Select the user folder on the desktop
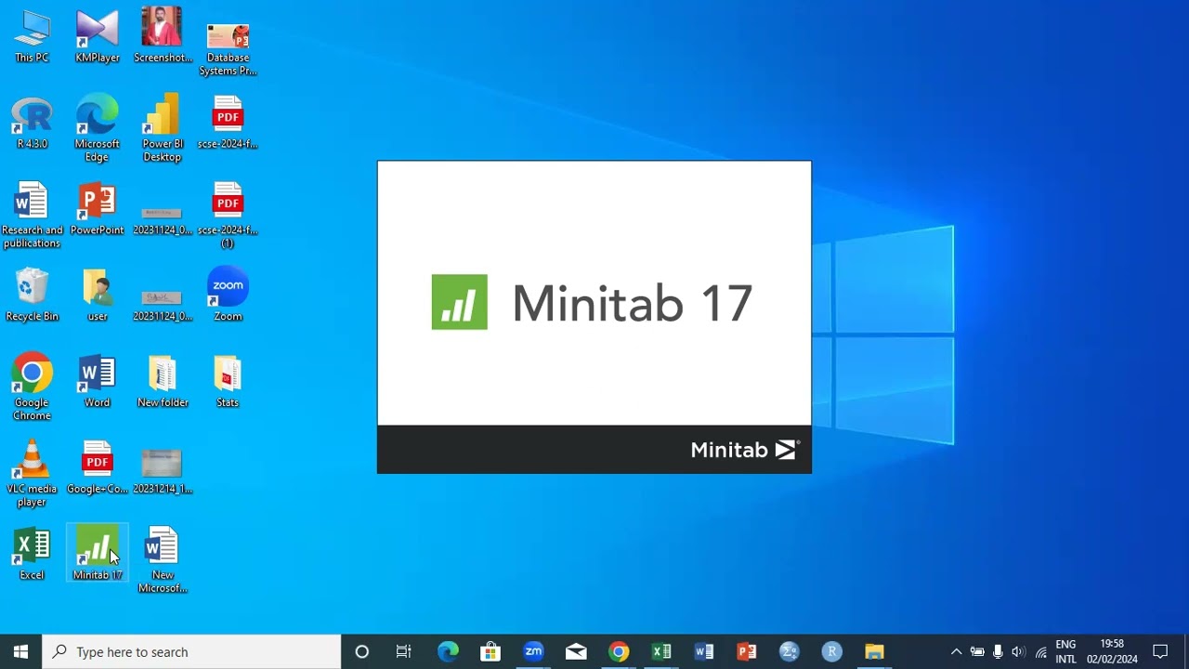This screenshot has height=669, width=1189. click(x=98, y=295)
